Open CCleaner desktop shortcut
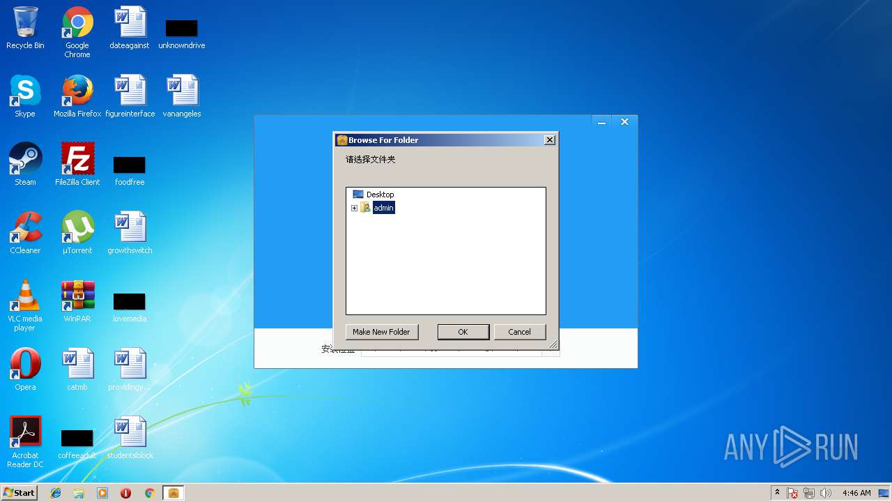The image size is (892, 502). [x=25, y=233]
